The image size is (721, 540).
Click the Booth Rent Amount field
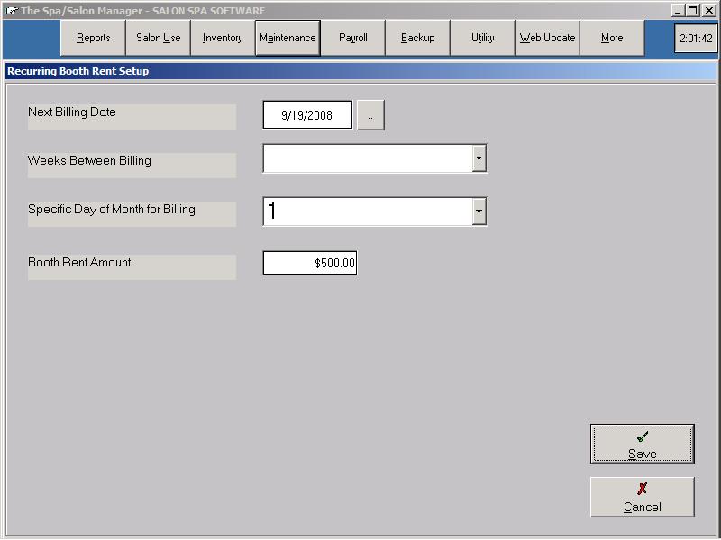point(310,263)
